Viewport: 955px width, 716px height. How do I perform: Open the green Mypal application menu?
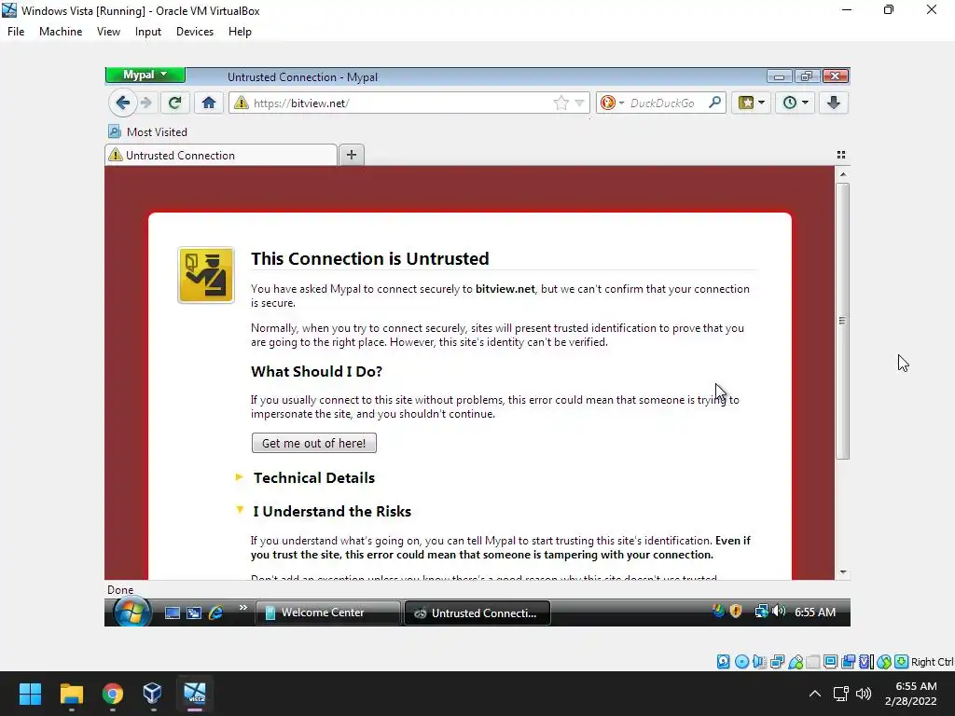(x=145, y=75)
